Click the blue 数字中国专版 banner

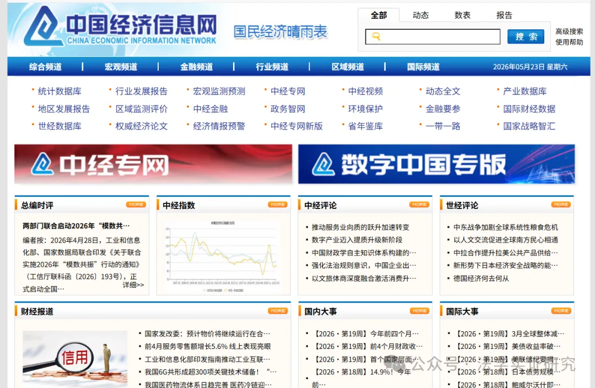436,164
